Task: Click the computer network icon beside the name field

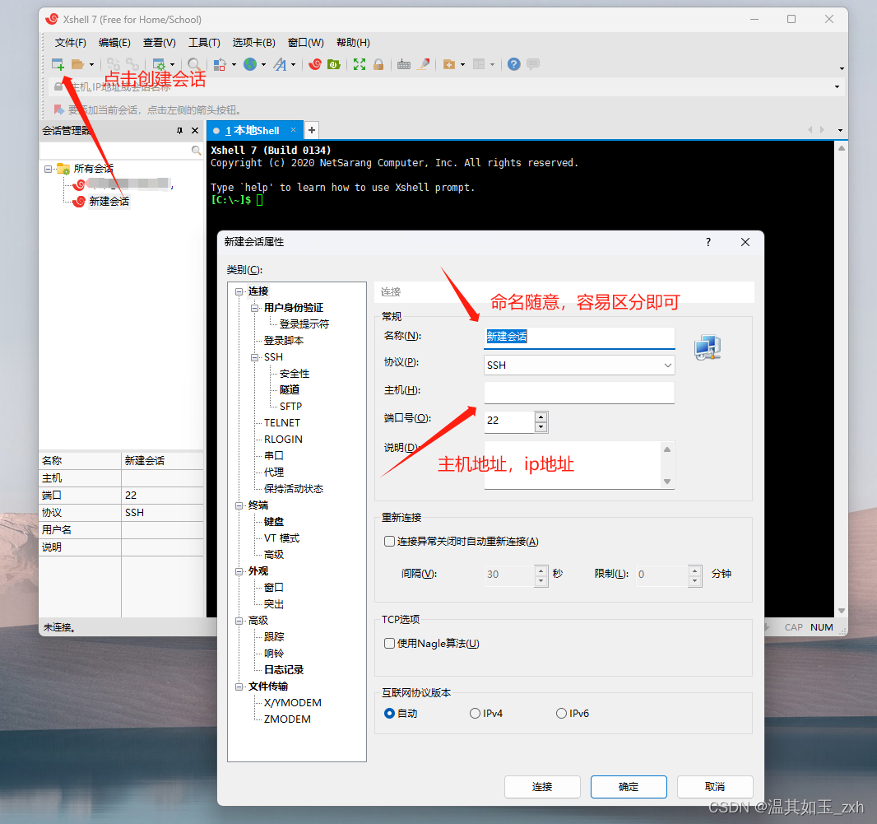Action: point(707,348)
